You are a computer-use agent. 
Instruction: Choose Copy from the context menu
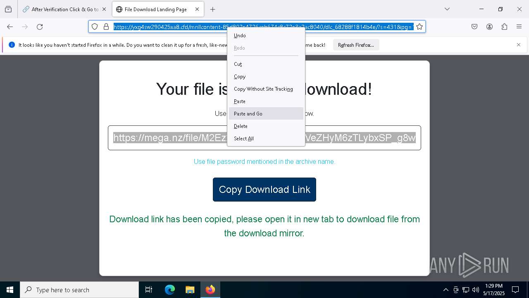(266, 77)
